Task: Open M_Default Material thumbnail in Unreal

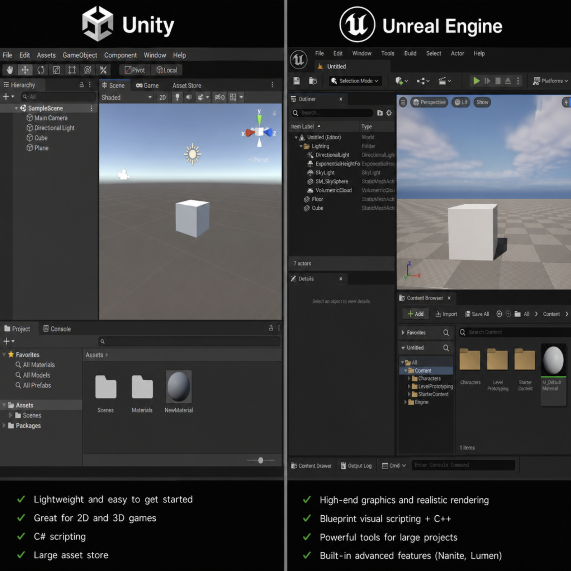Action: click(x=553, y=360)
